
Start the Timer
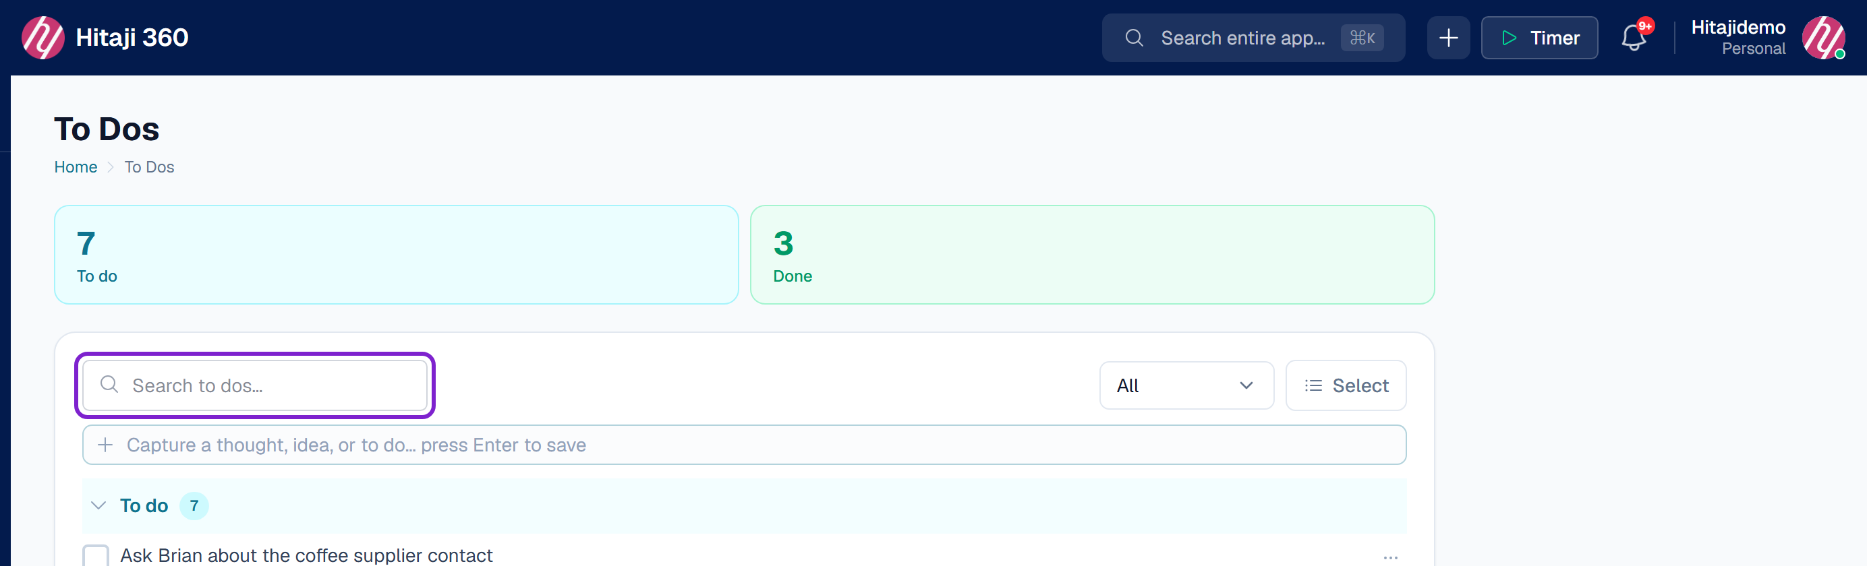(1539, 38)
